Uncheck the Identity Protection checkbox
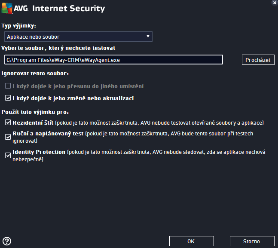This screenshot has height=248, width=278. pos(8,156)
